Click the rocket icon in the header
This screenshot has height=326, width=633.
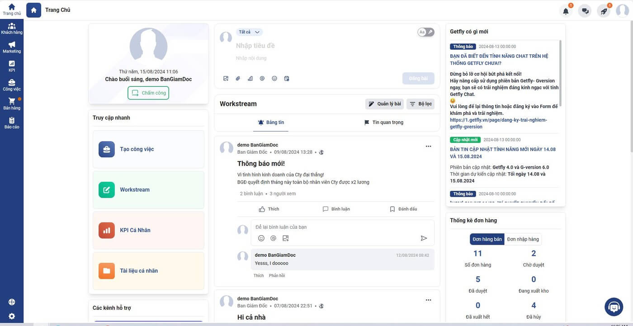tap(604, 11)
